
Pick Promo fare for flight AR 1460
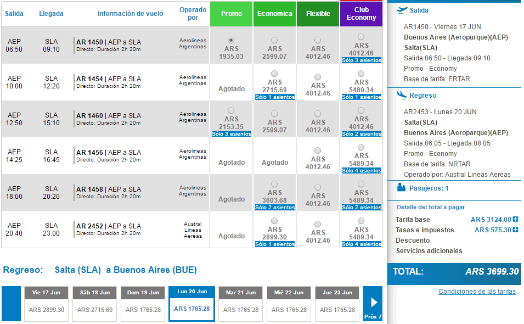pyautogui.click(x=231, y=110)
